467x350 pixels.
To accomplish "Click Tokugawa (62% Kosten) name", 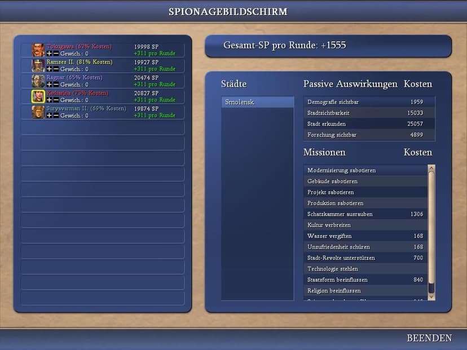I will click(x=79, y=46).
